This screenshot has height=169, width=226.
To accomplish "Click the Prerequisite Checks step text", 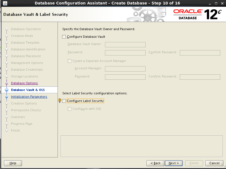I will click(26, 110).
